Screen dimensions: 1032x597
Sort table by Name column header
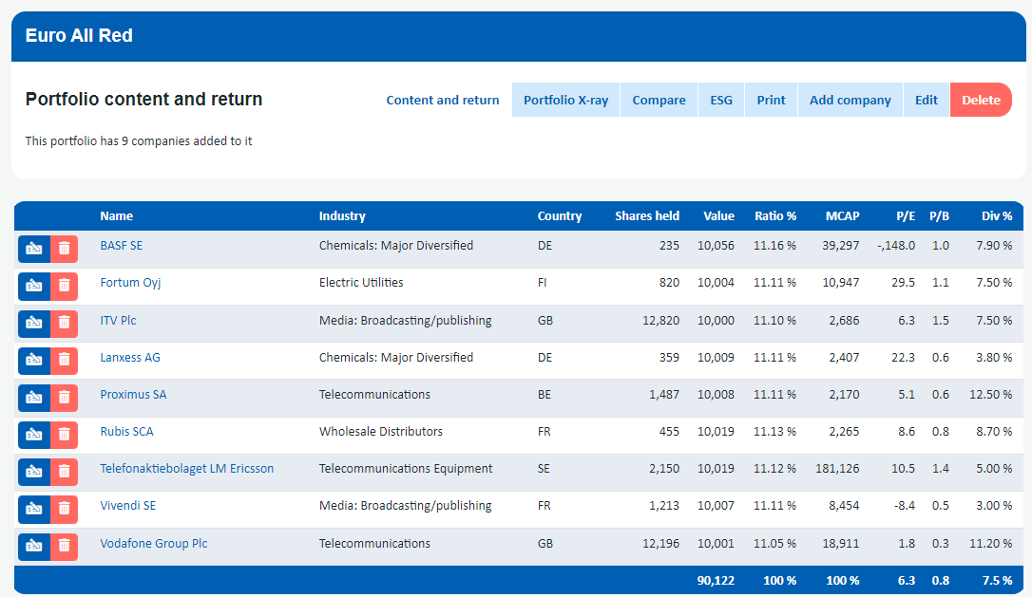click(x=117, y=216)
